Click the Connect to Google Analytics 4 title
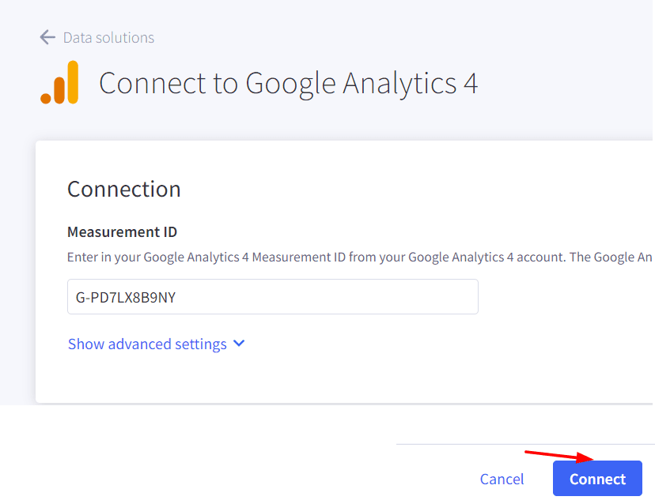Screen dimensions: 655x504 tap(288, 83)
